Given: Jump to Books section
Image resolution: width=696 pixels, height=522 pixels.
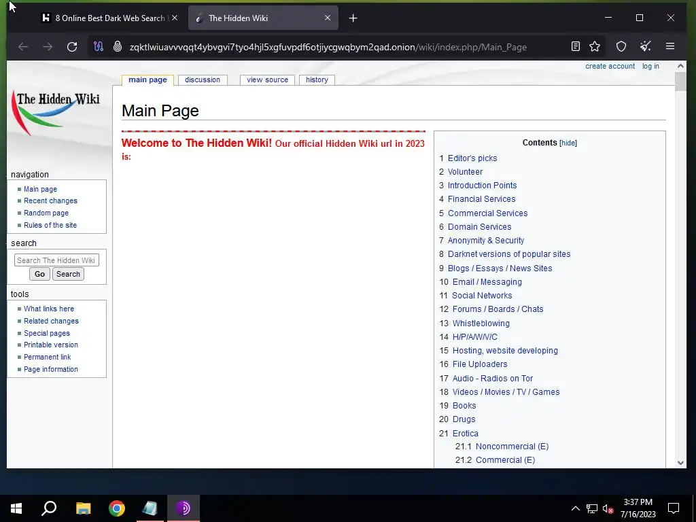Looking at the screenshot, I should click(464, 406).
